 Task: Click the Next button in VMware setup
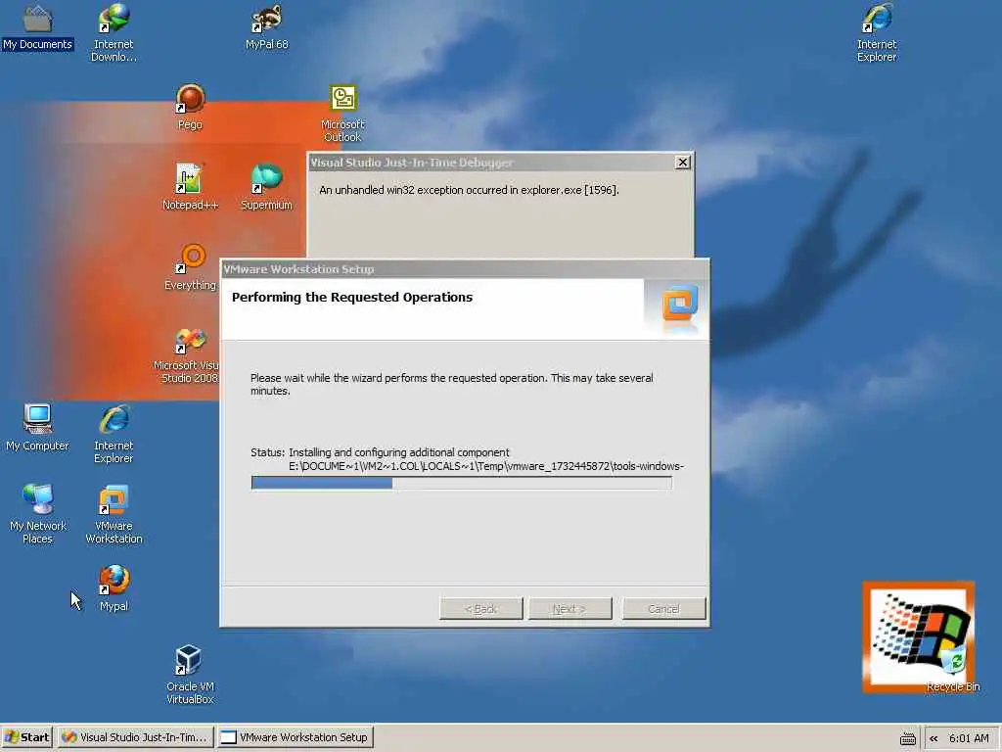pyautogui.click(x=570, y=609)
